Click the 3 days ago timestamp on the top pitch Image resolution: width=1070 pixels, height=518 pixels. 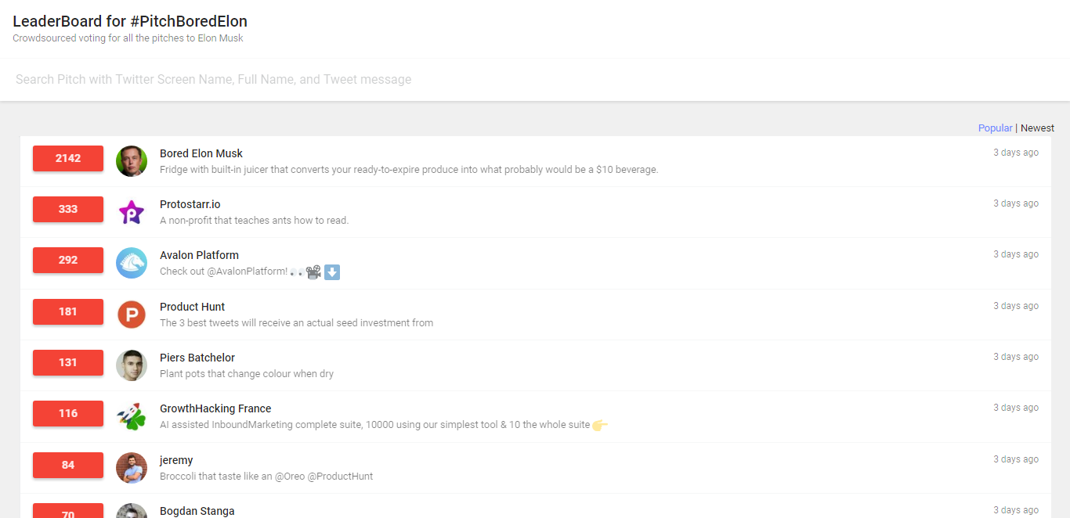pos(1015,152)
